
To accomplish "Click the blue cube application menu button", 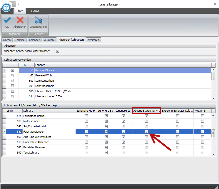I will [6, 7].
